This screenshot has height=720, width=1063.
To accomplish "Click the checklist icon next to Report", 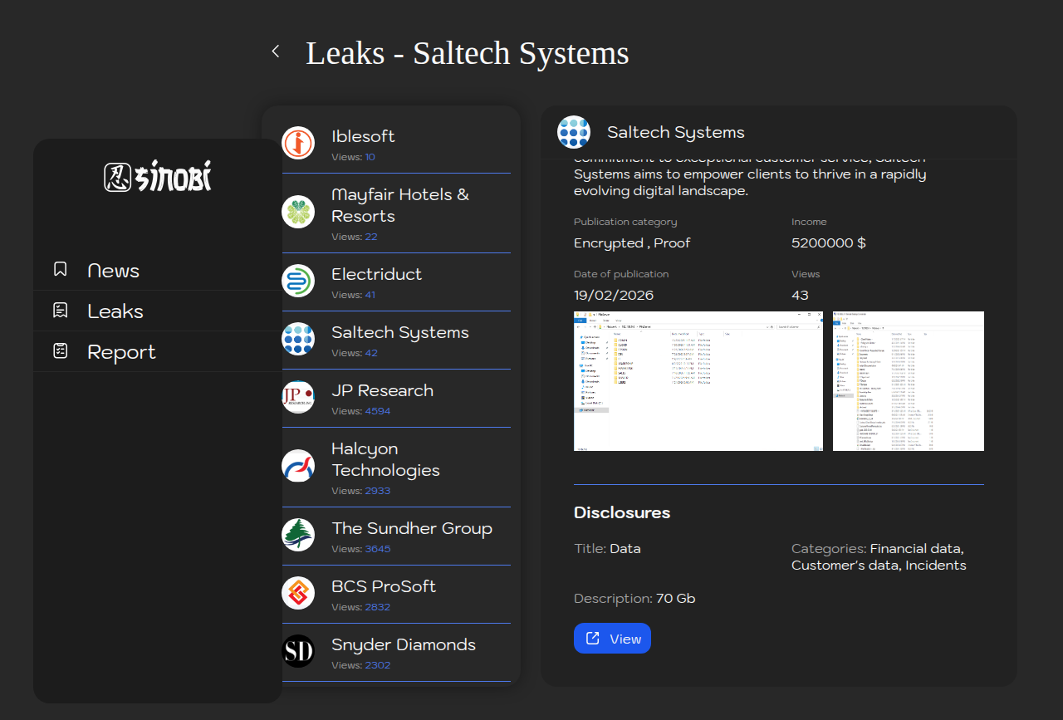I will 60,351.
